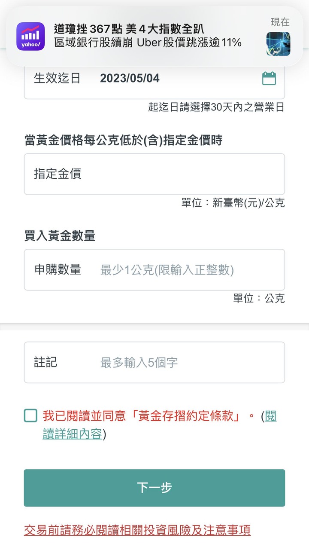Open the 道瓊挫367點 notification headline

pos(129,29)
